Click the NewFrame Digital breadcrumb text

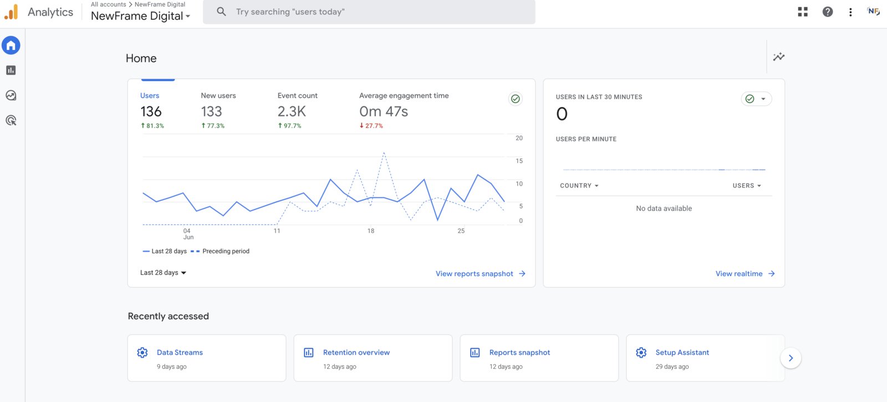tap(160, 4)
